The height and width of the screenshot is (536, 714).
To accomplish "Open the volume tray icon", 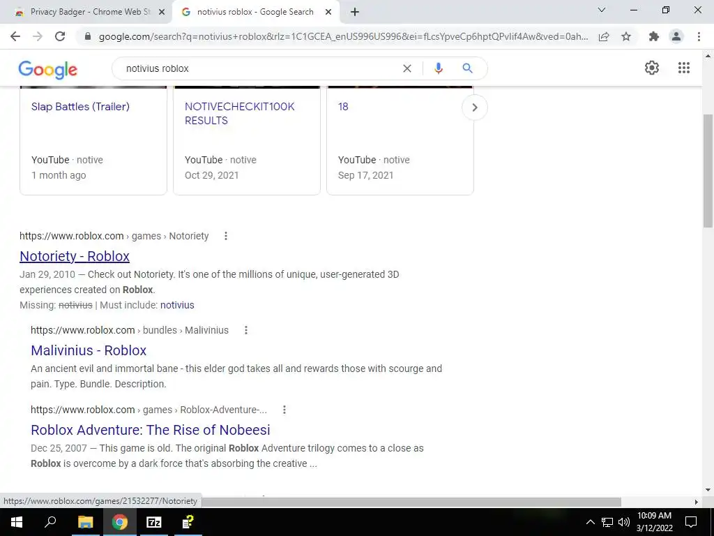I will click(x=624, y=522).
